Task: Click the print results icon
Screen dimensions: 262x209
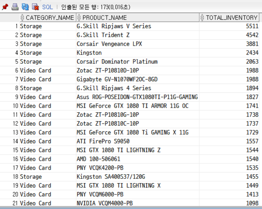Action: point(15,7)
